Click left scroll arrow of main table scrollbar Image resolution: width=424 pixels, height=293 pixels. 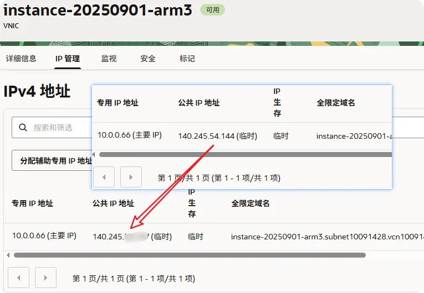pyautogui.click(x=8, y=255)
